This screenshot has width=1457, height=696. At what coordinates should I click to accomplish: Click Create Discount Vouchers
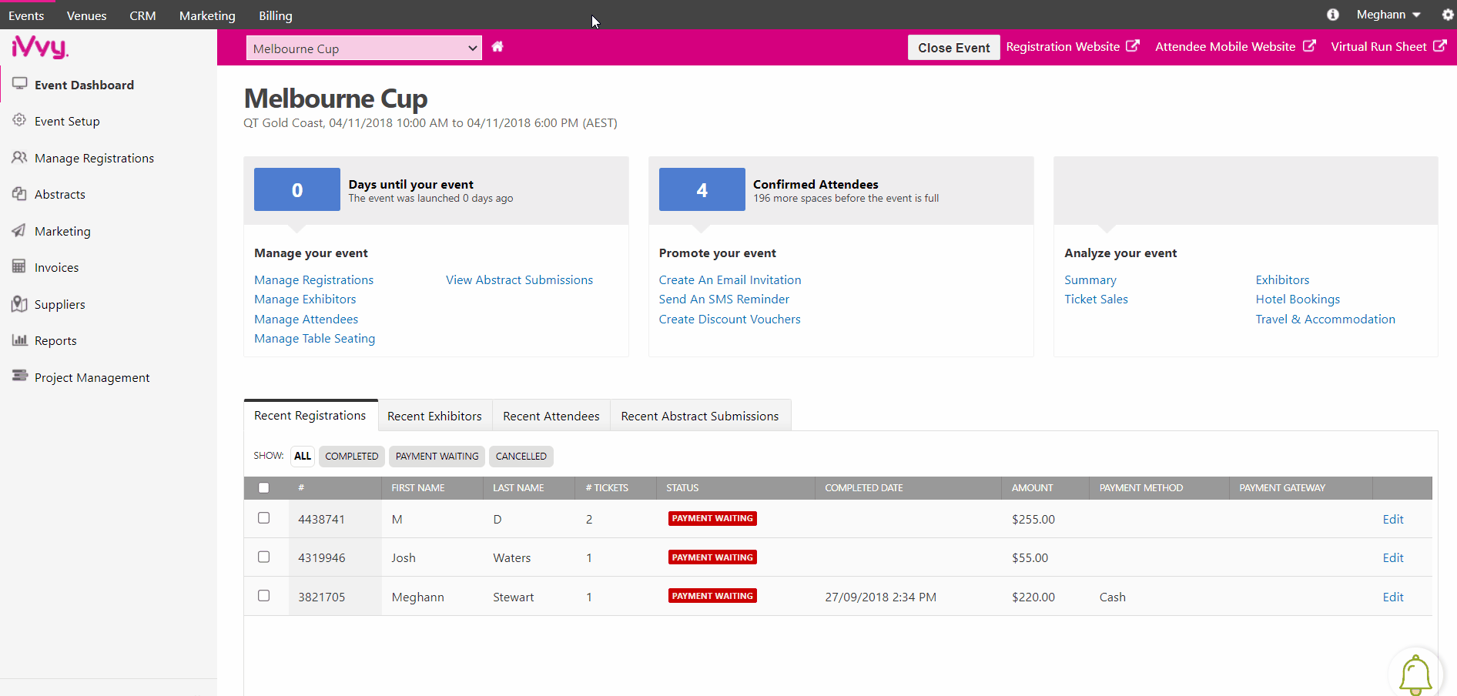pyautogui.click(x=730, y=319)
